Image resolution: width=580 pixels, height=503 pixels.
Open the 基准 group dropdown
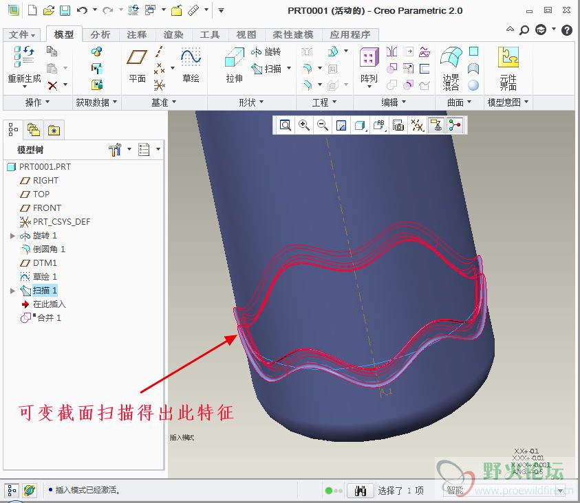click(164, 102)
